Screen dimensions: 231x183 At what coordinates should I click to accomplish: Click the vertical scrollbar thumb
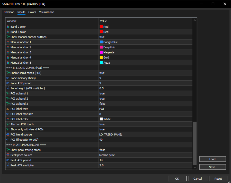[x=194, y=143]
